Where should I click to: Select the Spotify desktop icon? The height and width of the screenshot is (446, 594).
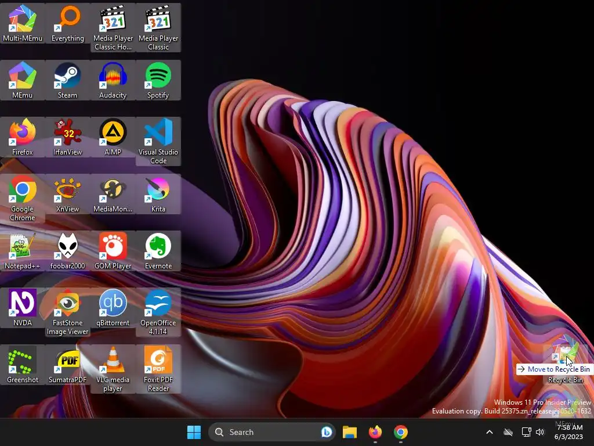click(158, 80)
